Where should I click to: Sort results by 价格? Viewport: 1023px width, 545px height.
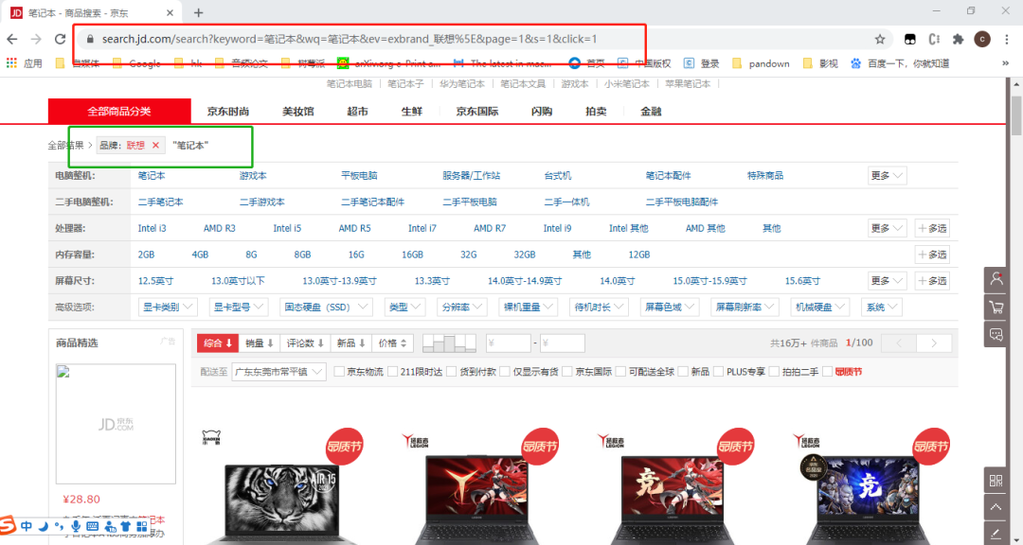coord(393,343)
